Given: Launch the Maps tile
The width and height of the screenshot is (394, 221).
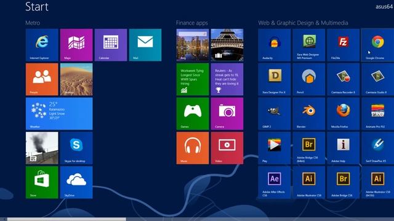Looking at the screenshot, I should tap(76, 45).
